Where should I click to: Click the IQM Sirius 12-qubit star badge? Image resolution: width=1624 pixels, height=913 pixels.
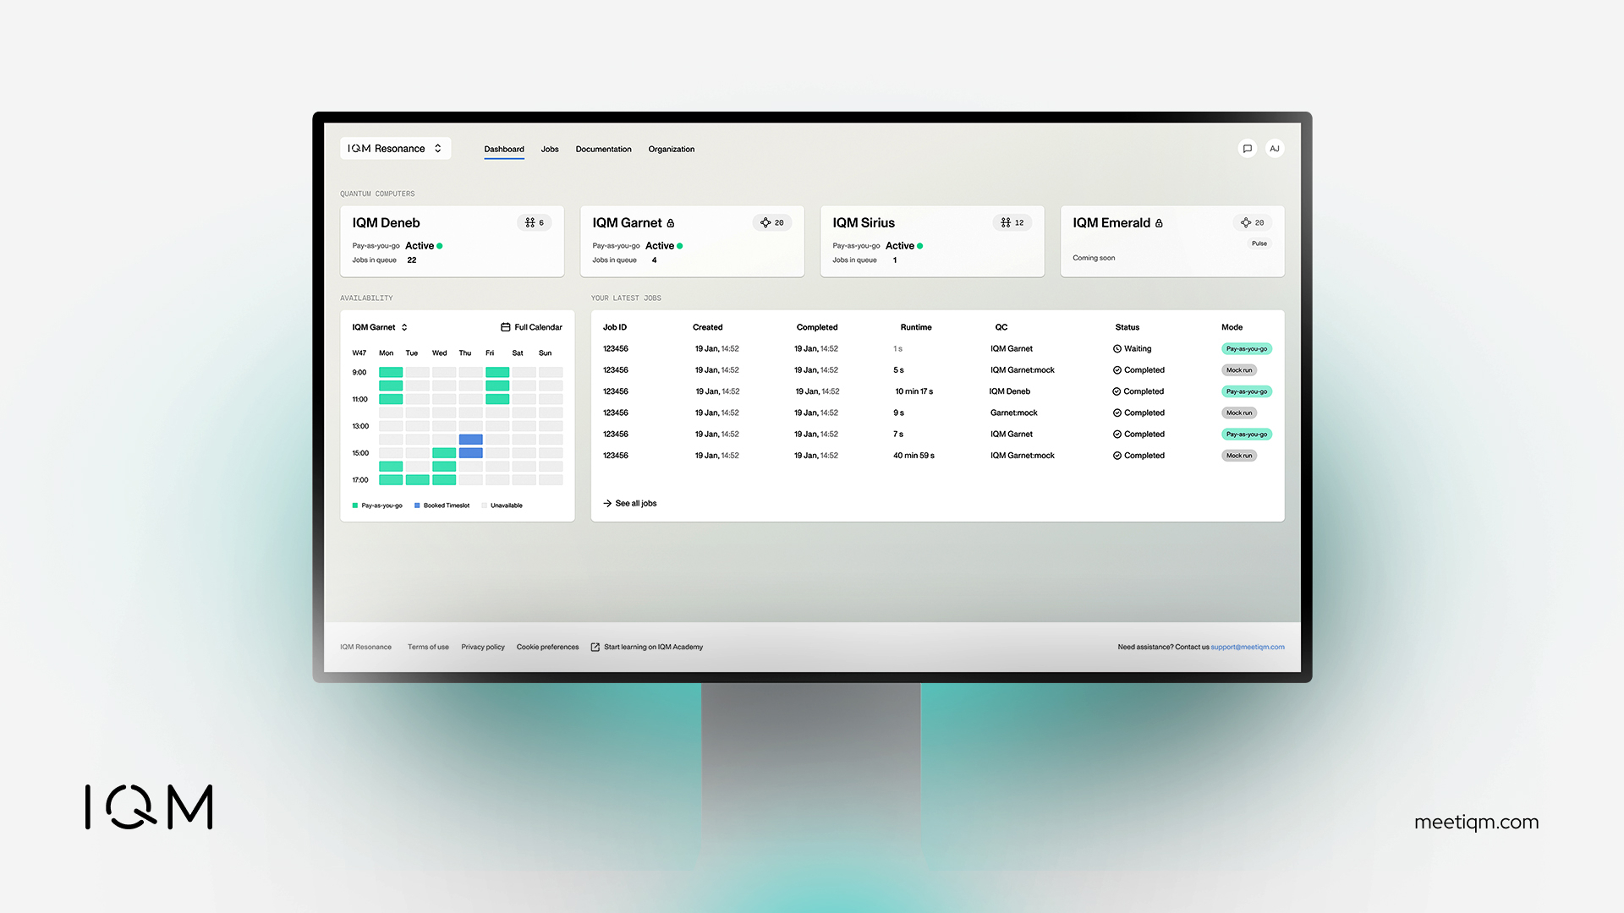[1012, 223]
